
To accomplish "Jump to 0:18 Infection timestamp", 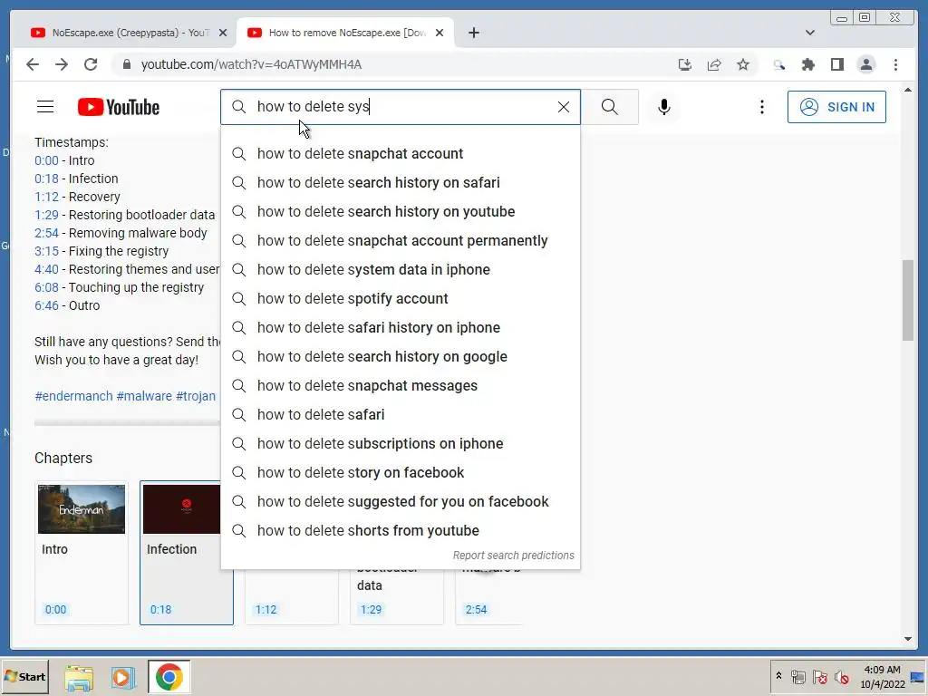I will pyautogui.click(x=46, y=179).
